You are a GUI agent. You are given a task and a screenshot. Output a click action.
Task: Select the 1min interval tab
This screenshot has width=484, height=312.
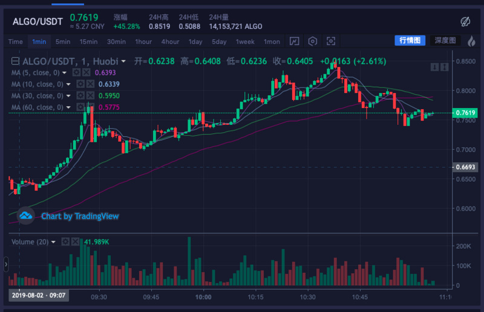39,42
